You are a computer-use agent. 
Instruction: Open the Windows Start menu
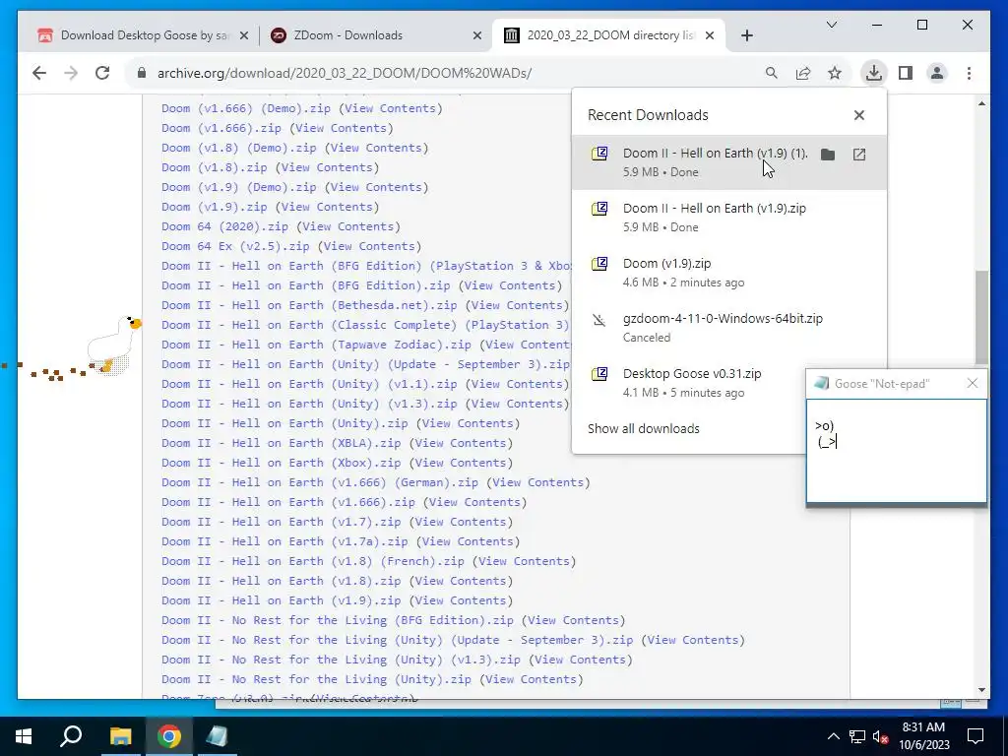(x=24, y=736)
